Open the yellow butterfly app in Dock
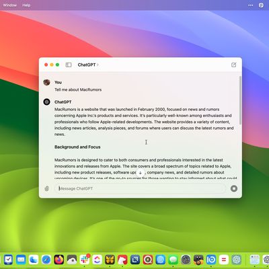The width and height of the screenshot is (269, 269). click(x=110, y=260)
